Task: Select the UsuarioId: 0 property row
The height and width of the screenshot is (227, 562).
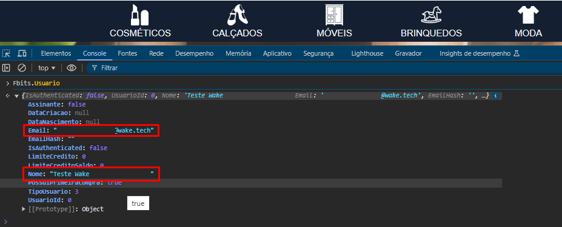Action: (x=50, y=200)
